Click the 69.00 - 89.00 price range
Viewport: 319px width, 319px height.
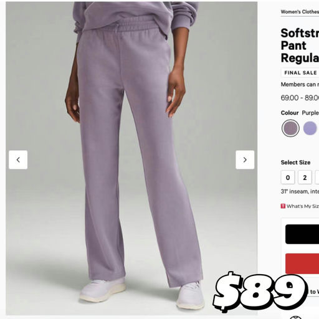click(x=300, y=98)
